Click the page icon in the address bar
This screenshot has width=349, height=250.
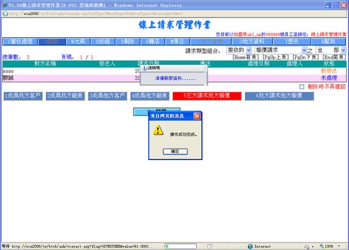[5, 13]
